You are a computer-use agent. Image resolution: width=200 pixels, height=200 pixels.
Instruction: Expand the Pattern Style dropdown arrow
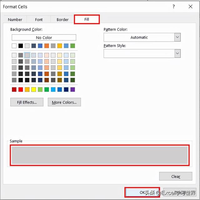[177, 53]
